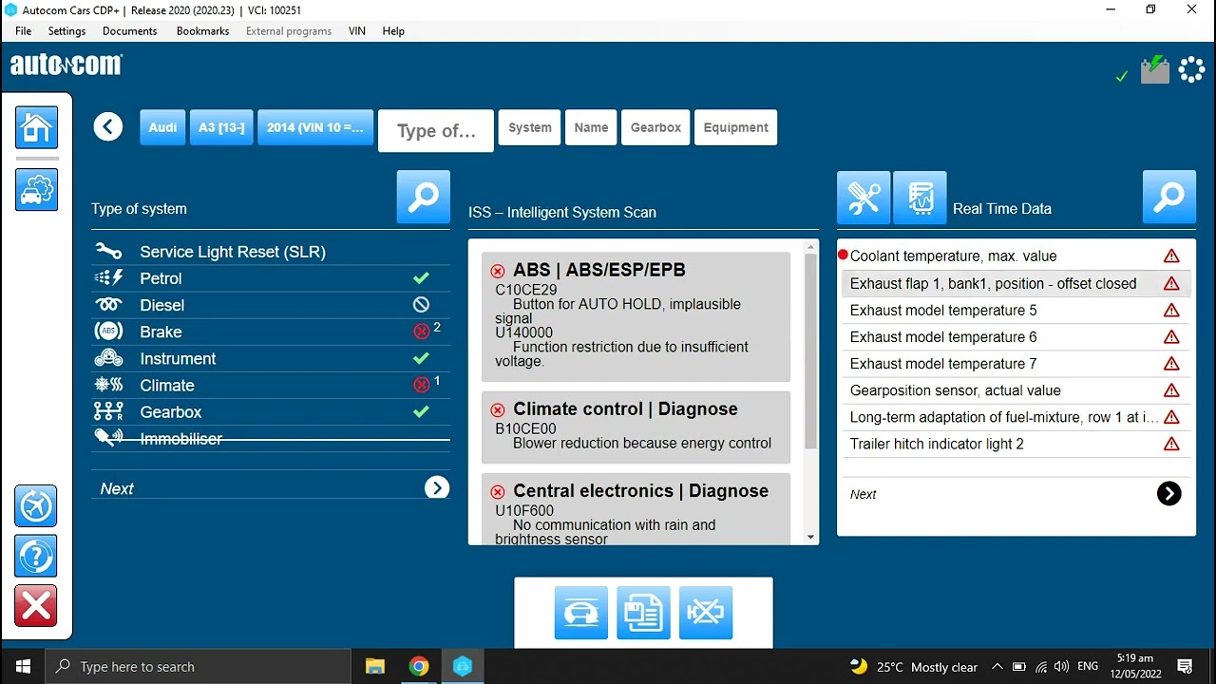Click the battery status icon

click(x=1155, y=69)
